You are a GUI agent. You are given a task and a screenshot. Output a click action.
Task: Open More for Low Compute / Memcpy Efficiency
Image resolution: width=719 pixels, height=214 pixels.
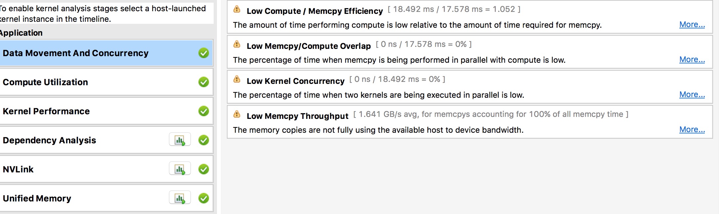(692, 24)
